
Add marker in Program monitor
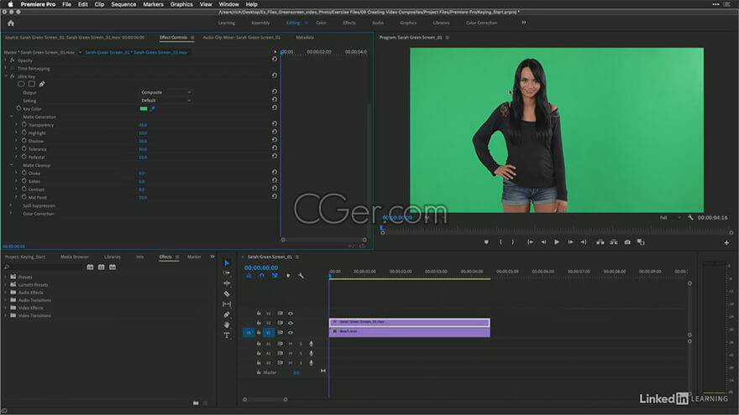(x=486, y=242)
